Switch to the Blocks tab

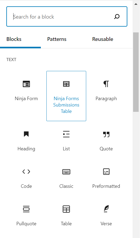tap(20, 39)
